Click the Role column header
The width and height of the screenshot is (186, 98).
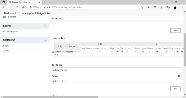pyautogui.click(x=60, y=46)
